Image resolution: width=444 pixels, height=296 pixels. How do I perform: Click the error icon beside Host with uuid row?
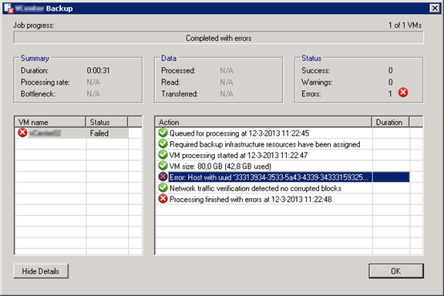point(163,177)
